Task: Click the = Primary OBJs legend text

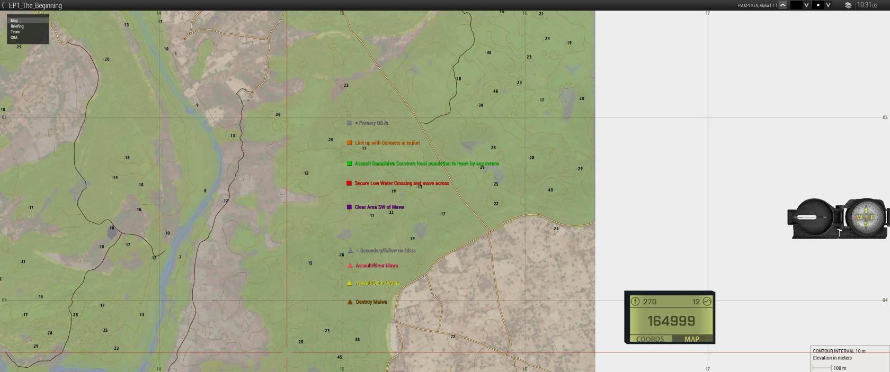Action: tap(371, 123)
